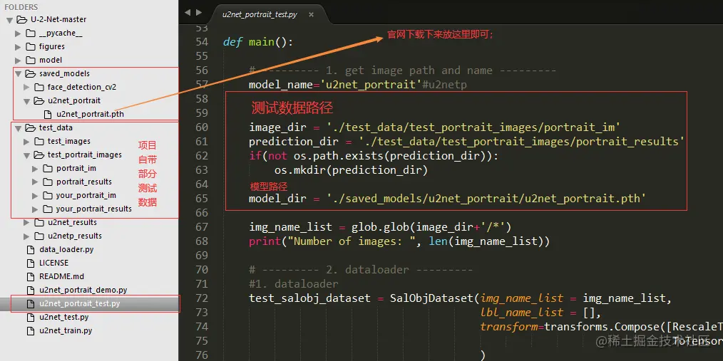Screen dimensions: 723x361
Task: Click the U-2-Net-master folder icon
Action: tap(21, 19)
